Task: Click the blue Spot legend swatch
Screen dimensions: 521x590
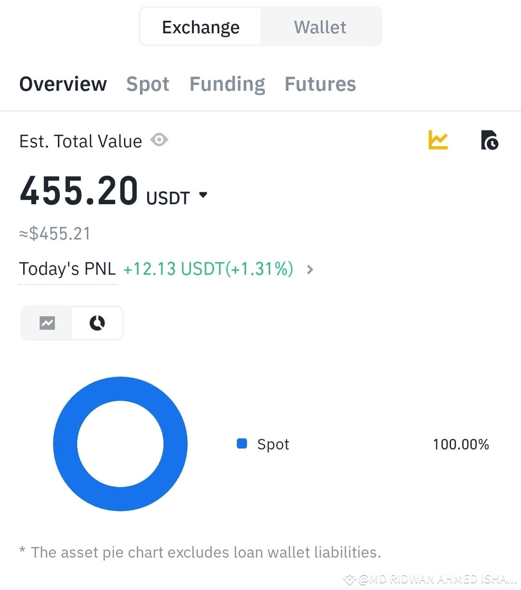Action: (242, 443)
